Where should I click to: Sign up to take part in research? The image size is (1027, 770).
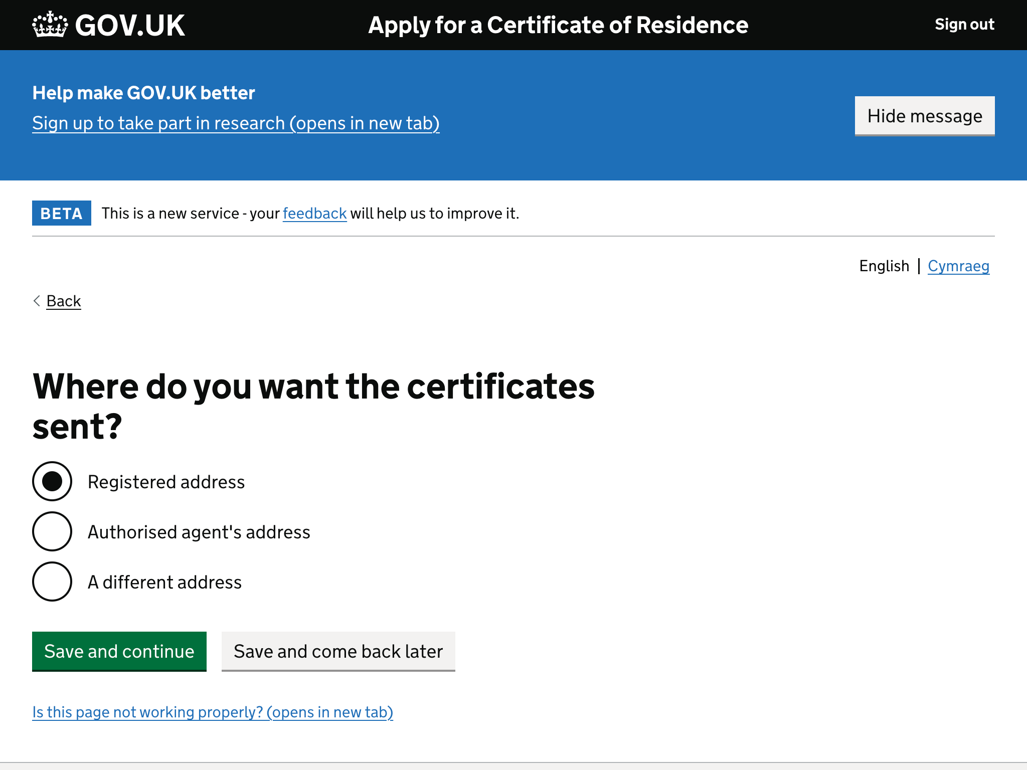click(236, 123)
